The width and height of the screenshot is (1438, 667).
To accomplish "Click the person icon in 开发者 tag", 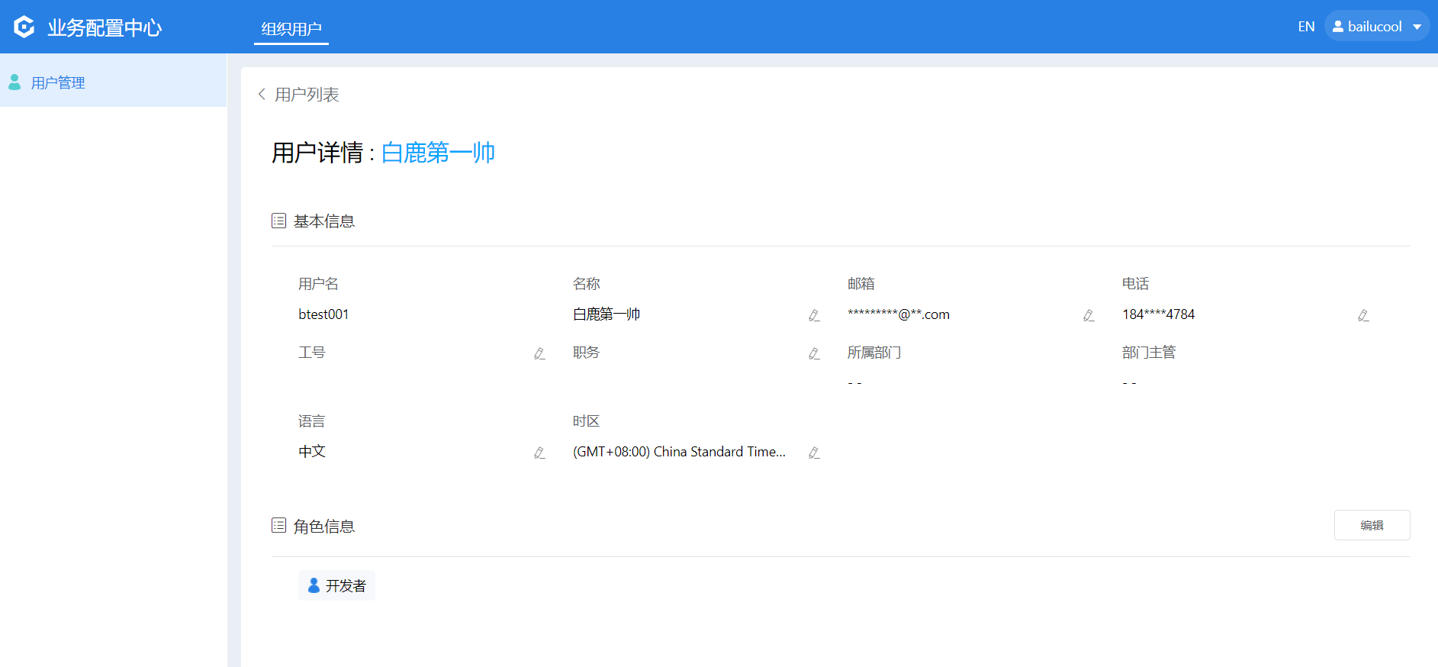I will point(314,585).
